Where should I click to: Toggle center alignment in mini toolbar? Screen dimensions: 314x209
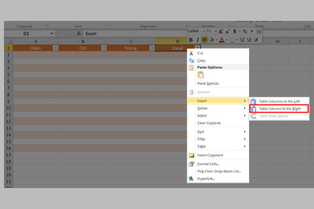click(204, 40)
